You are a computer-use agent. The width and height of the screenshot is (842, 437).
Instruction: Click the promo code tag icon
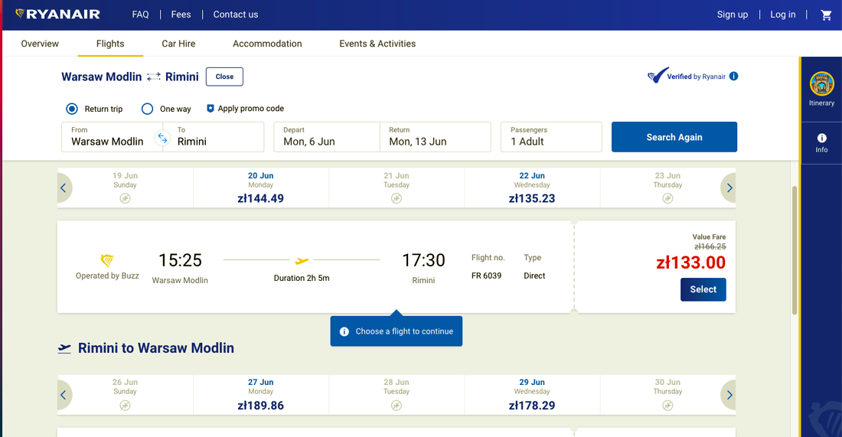point(210,109)
